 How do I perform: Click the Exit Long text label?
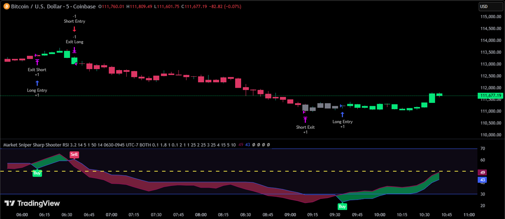pos(74,42)
